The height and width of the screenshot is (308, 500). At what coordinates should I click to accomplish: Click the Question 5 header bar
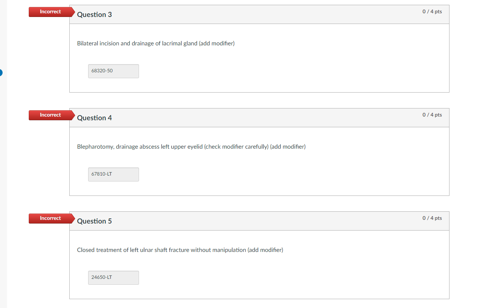coord(259,221)
